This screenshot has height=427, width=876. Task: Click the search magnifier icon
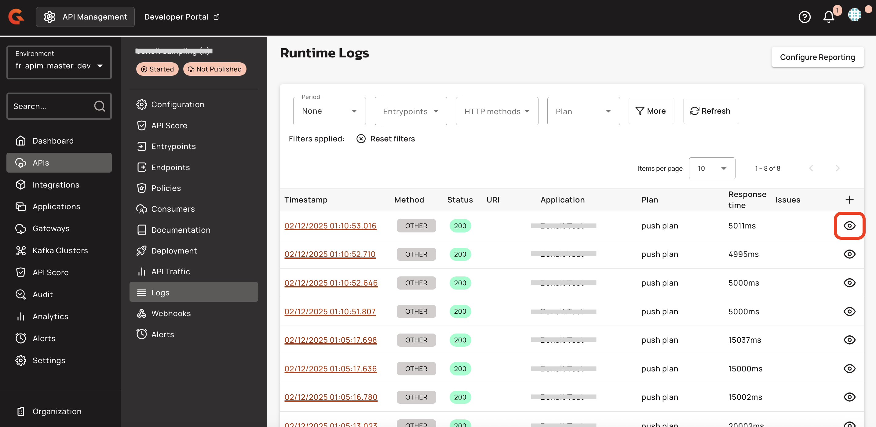99,106
